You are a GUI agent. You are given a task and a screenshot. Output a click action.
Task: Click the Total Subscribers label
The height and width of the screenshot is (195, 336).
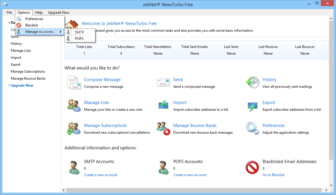tap(121, 47)
